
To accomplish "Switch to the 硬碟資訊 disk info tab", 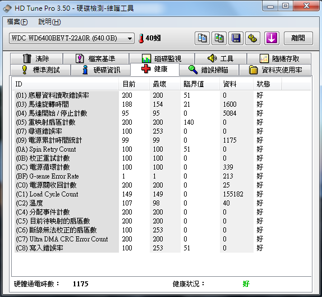I will [x=100, y=70].
